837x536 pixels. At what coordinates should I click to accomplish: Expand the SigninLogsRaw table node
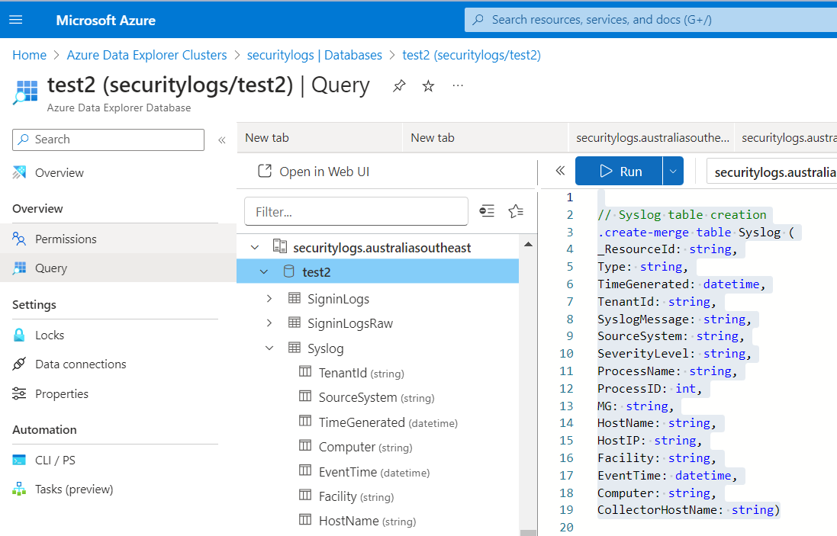point(269,323)
